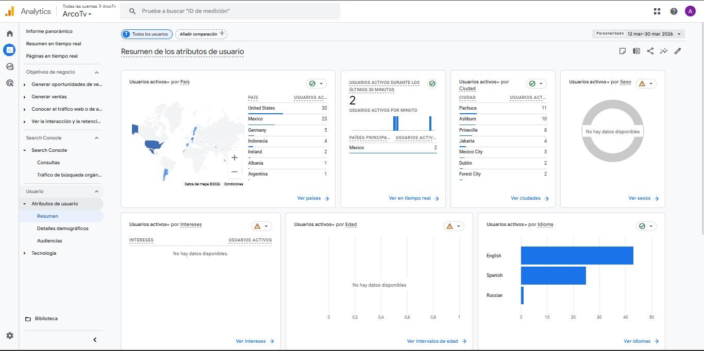The width and height of the screenshot is (704, 351).
Task: Open Páginas en tiempo real
Action: pos(52,56)
